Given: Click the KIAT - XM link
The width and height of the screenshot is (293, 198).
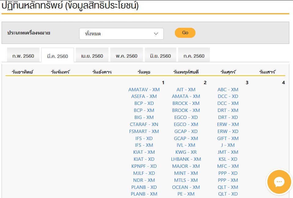Looking at the screenshot, I should (x=144, y=152).
